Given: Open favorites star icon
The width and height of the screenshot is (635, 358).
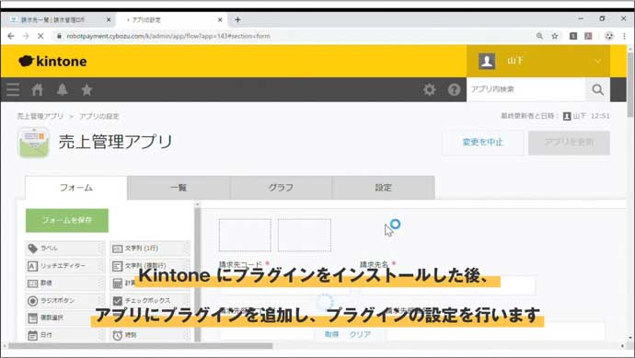Looking at the screenshot, I should (87, 89).
